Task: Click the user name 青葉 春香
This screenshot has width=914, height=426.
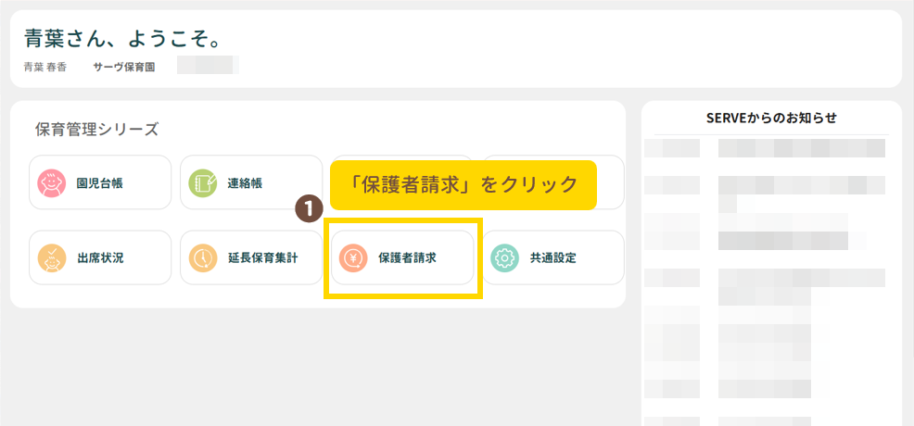Action: pyautogui.click(x=45, y=67)
